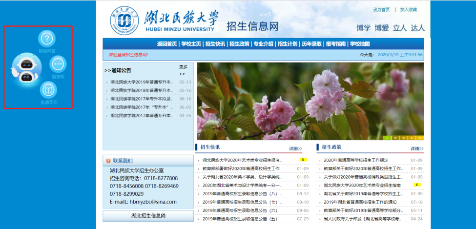Expand 详细>> for 招生政策 section
This screenshot has height=229, width=476.
pos(417,148)
